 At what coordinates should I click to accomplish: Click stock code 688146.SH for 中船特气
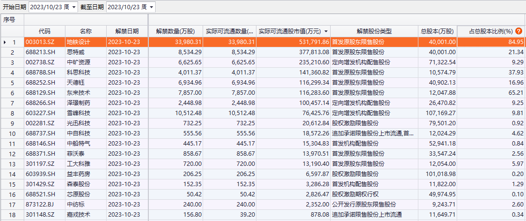pyautogui.click(x=44, y=144)
